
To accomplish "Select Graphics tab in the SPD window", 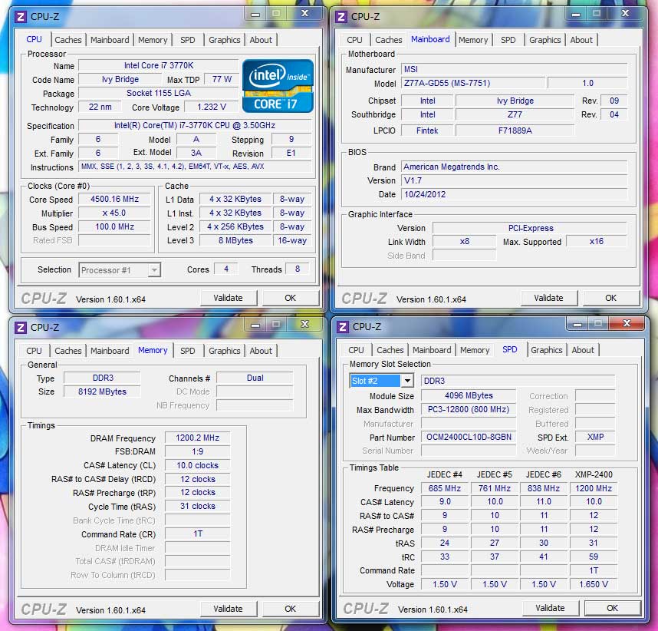I will click(546, 350).
